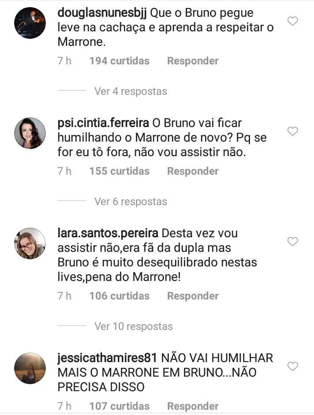The image size is (314, 415).
Task: Open jessicathamires81's profile picture
Action: pos(30,368)
